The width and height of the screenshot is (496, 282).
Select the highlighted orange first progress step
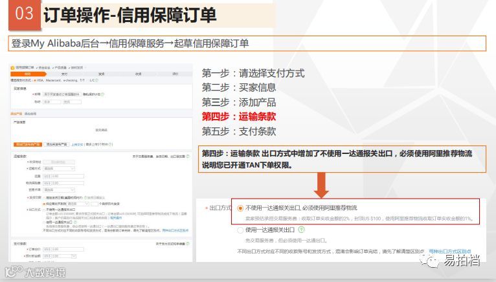coord(28,74)
